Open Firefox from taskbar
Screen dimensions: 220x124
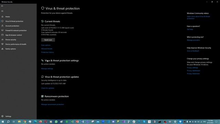pos(41,122)
